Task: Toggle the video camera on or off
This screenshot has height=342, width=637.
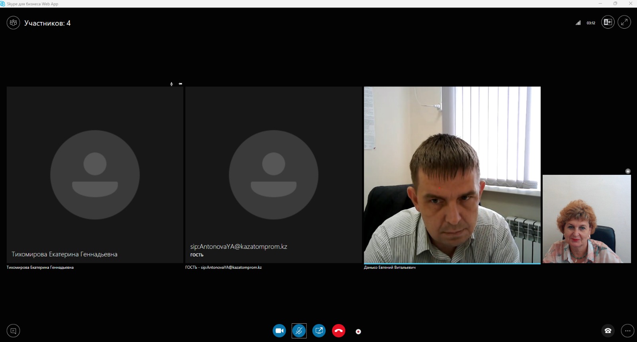Action: pos(279,331)
